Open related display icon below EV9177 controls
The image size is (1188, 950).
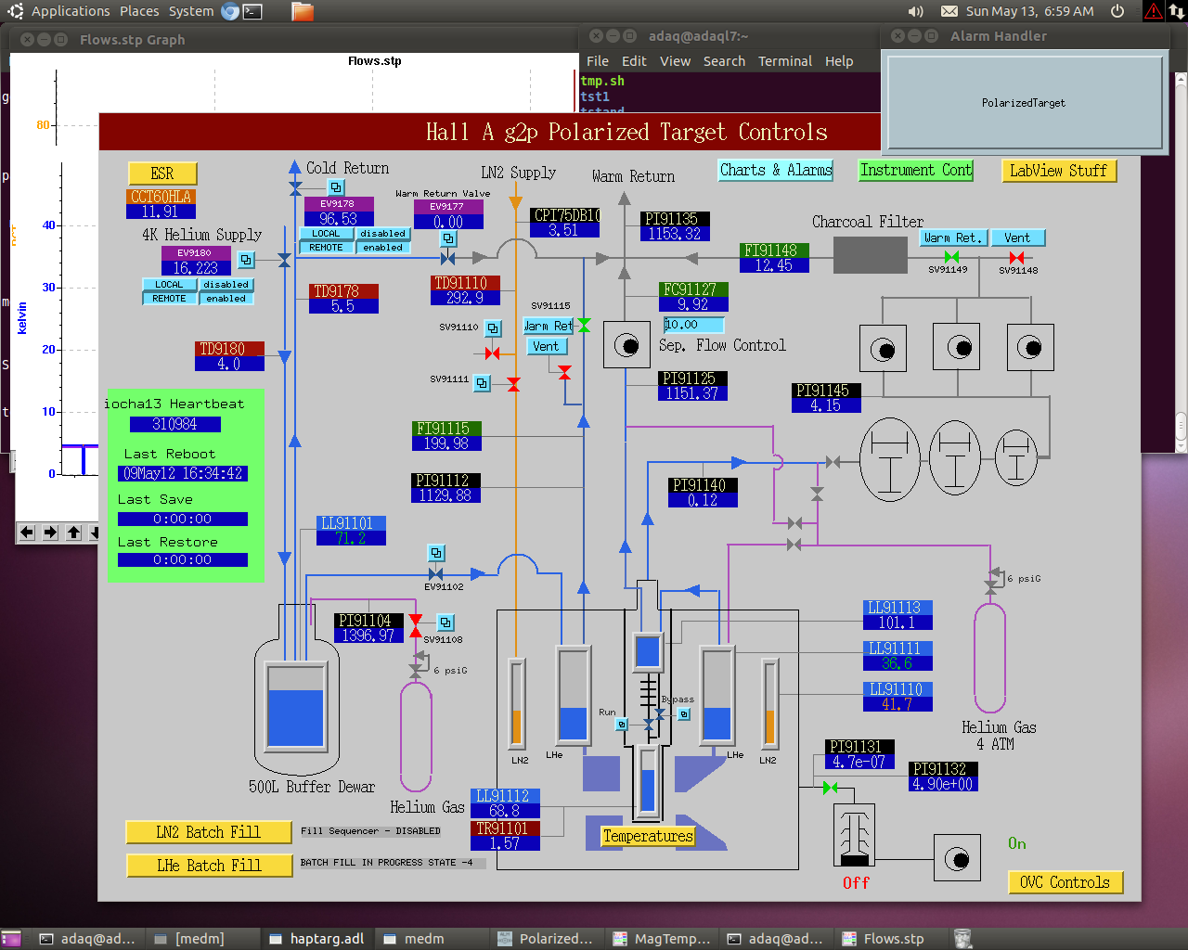coord(447,238)
